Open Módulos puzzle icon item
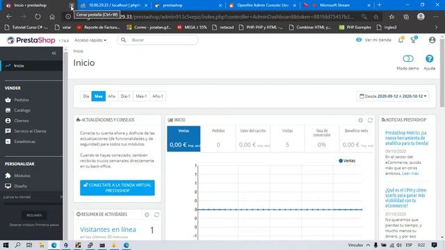Viewport: 445px width, 250px height. [x=22, y=176]
